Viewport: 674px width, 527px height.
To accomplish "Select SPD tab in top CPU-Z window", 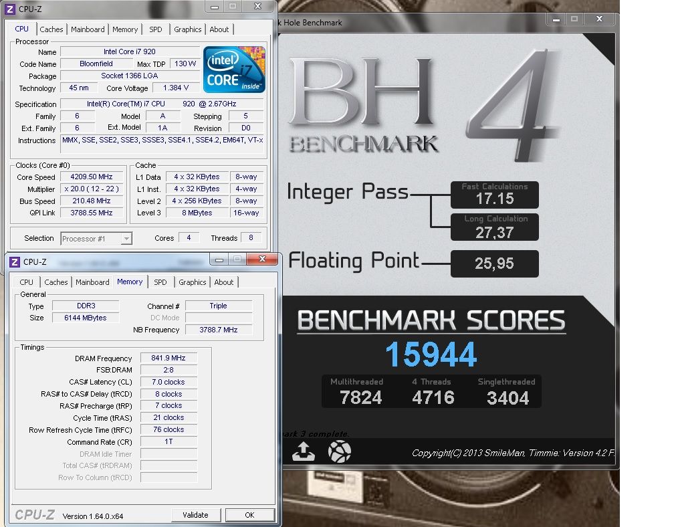I will tap(156, 29).
